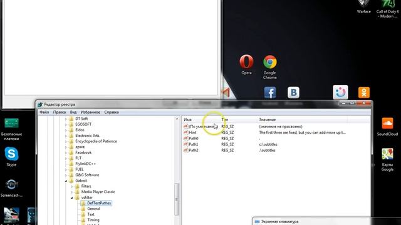Sort values by Имя column header

(200, 119)
